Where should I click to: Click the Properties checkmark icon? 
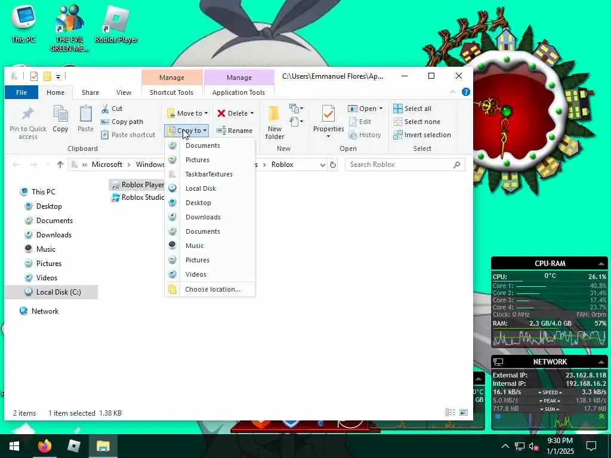click(328, 114)
